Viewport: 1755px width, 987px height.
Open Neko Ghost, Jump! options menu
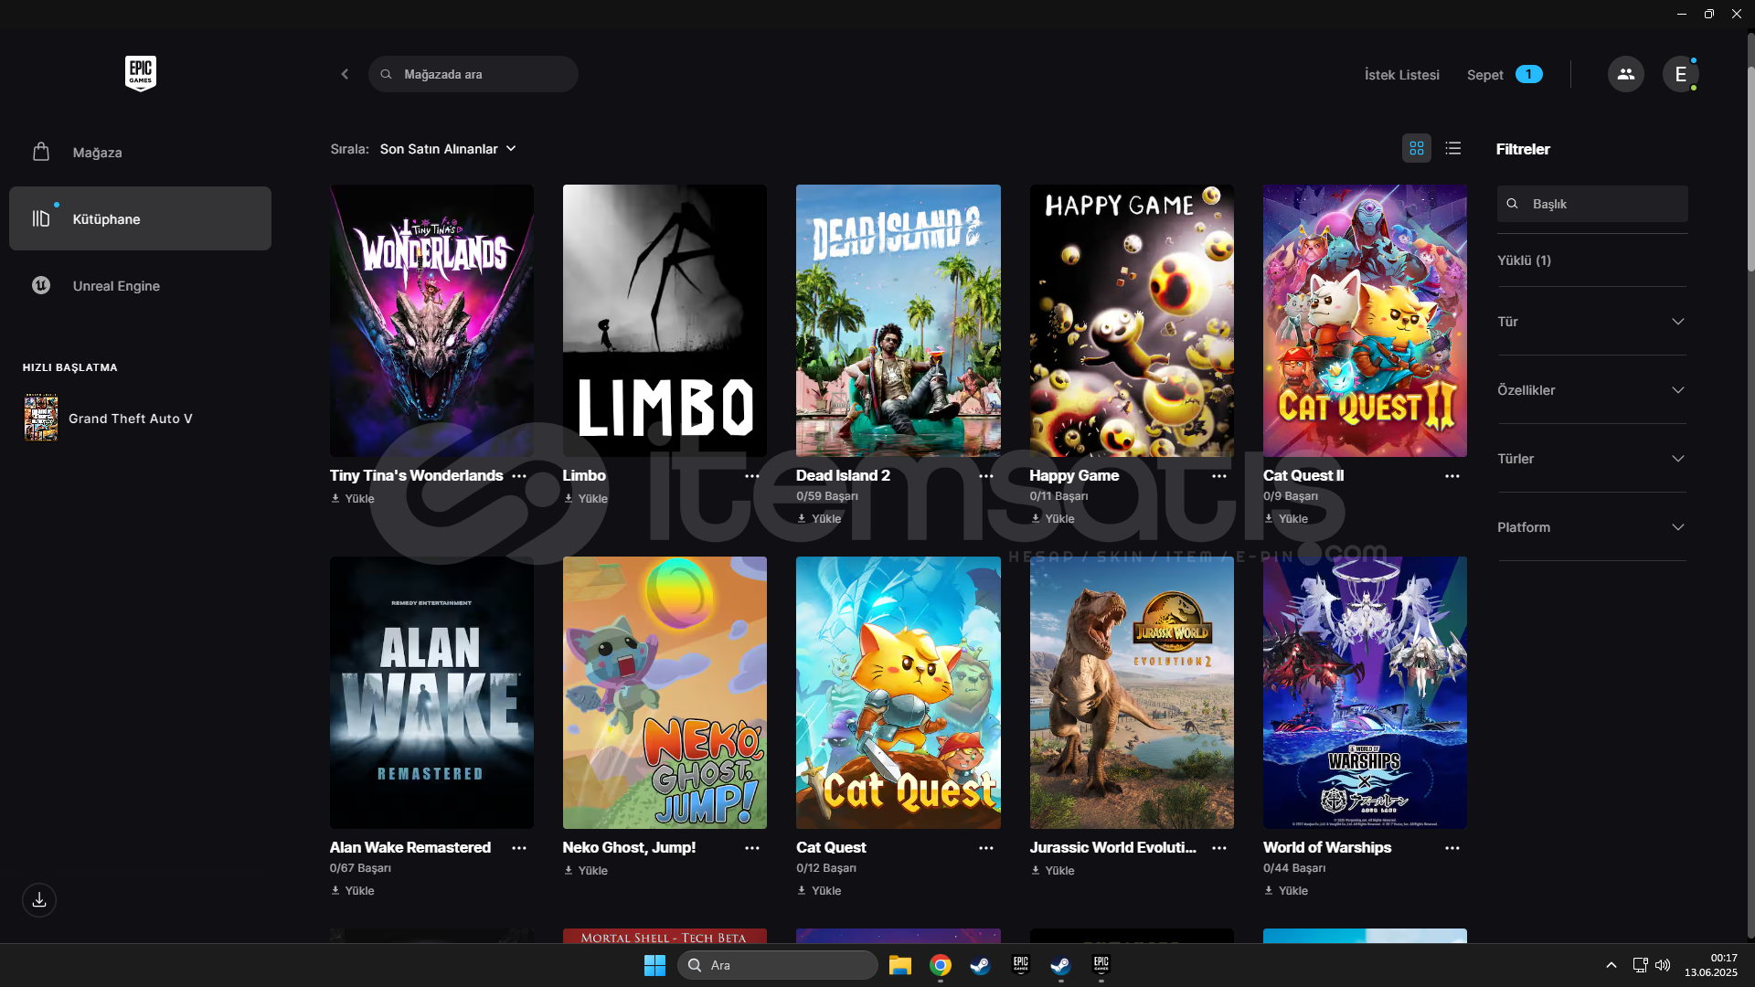(752, 848)
